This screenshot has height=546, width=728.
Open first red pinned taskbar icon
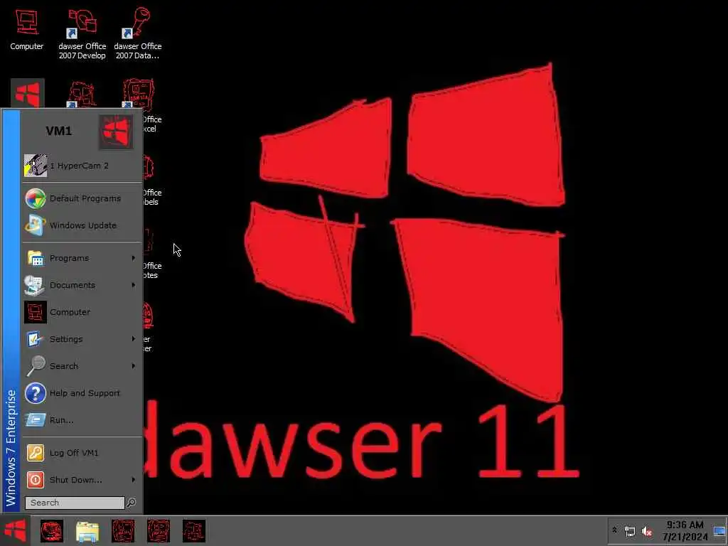[x=51, y=530]
